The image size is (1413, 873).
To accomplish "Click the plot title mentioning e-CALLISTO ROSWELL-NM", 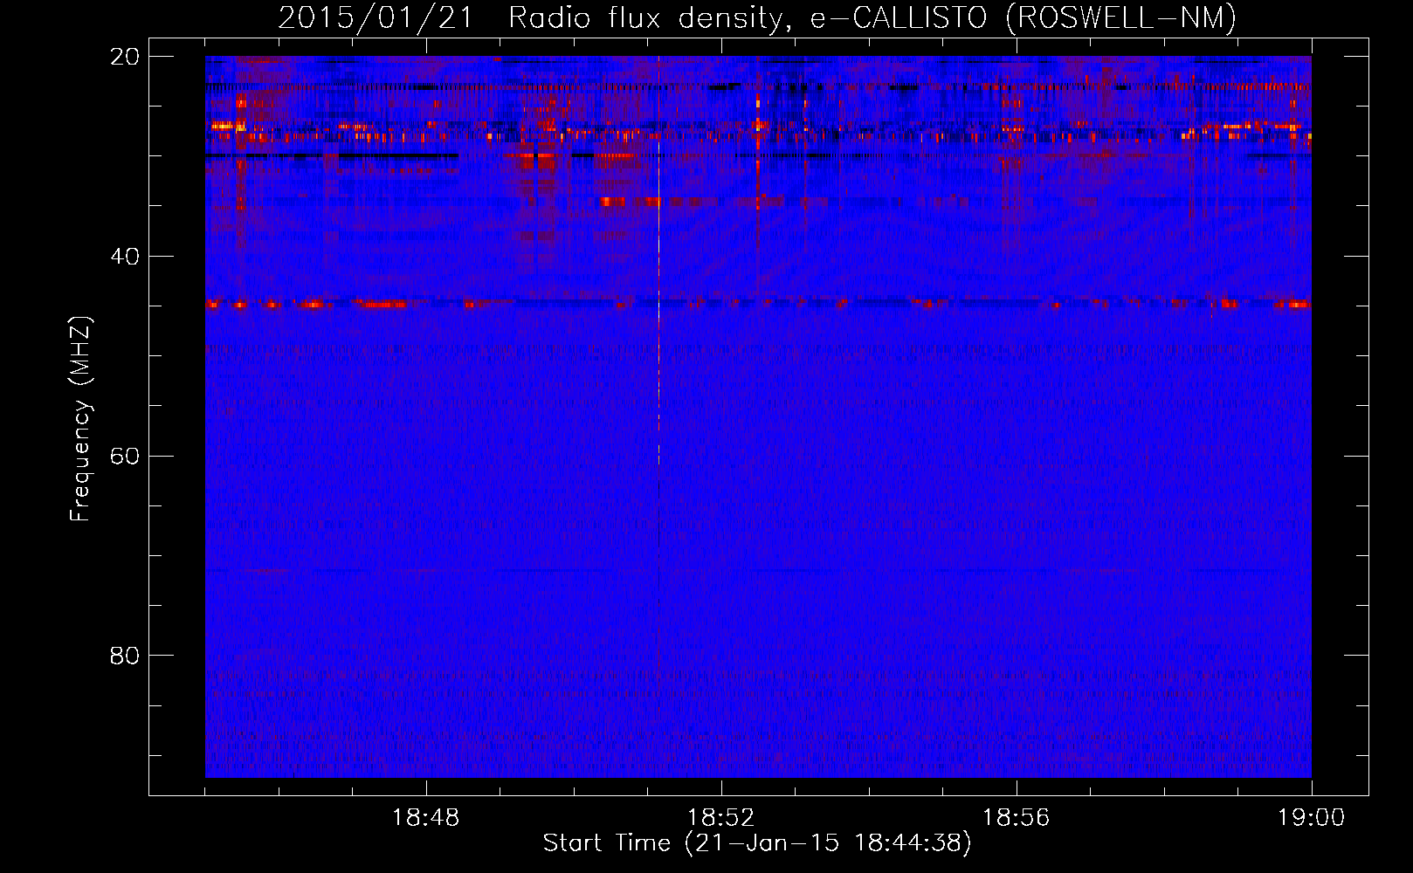I will click(757, 17).
